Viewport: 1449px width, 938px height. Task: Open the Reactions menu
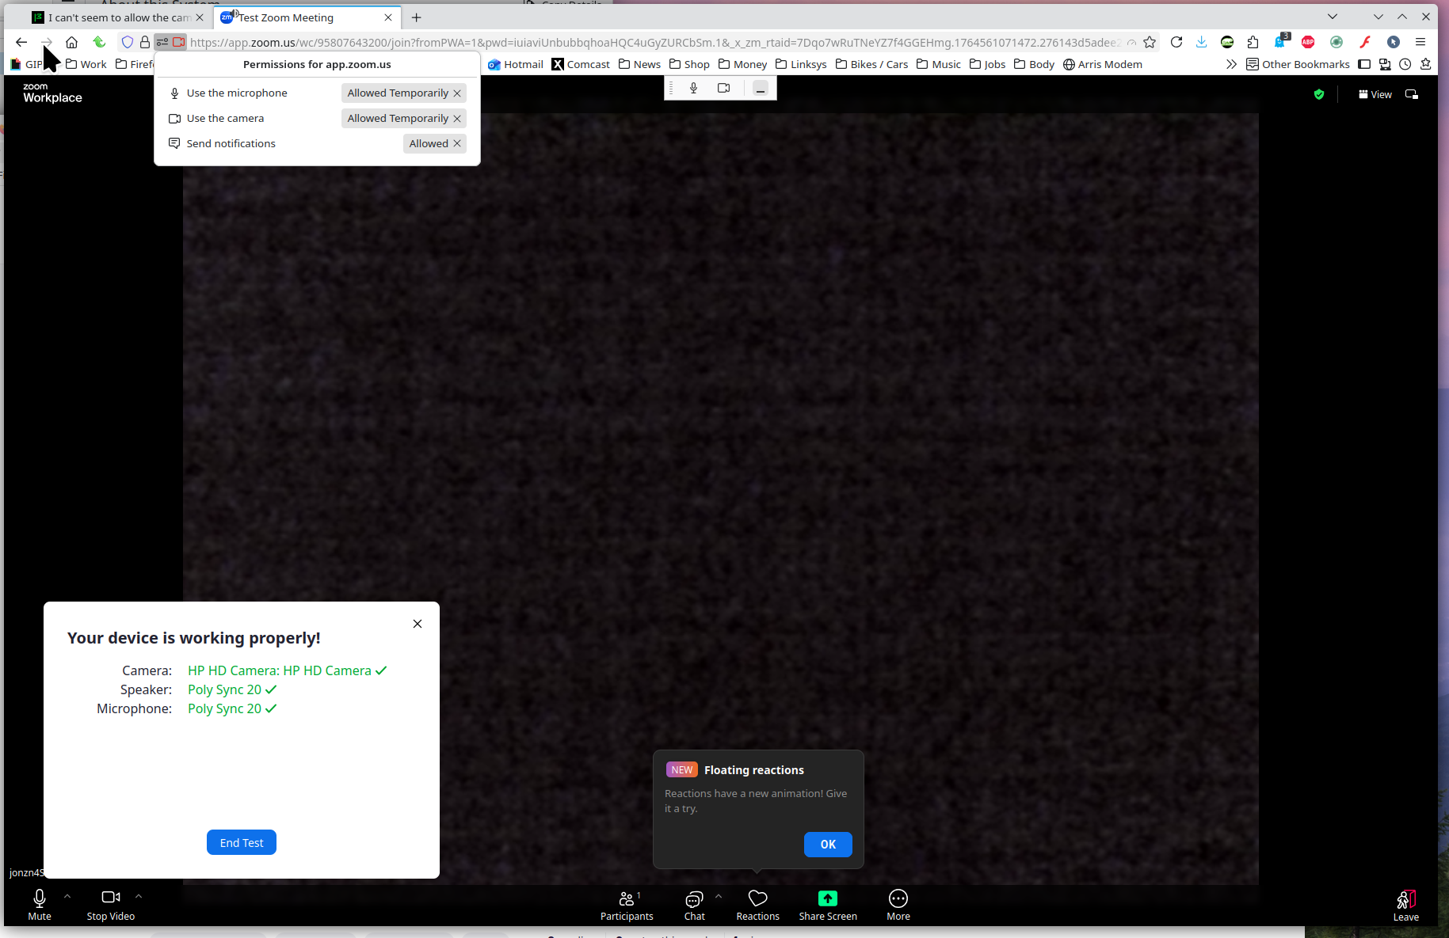[758, 905]
